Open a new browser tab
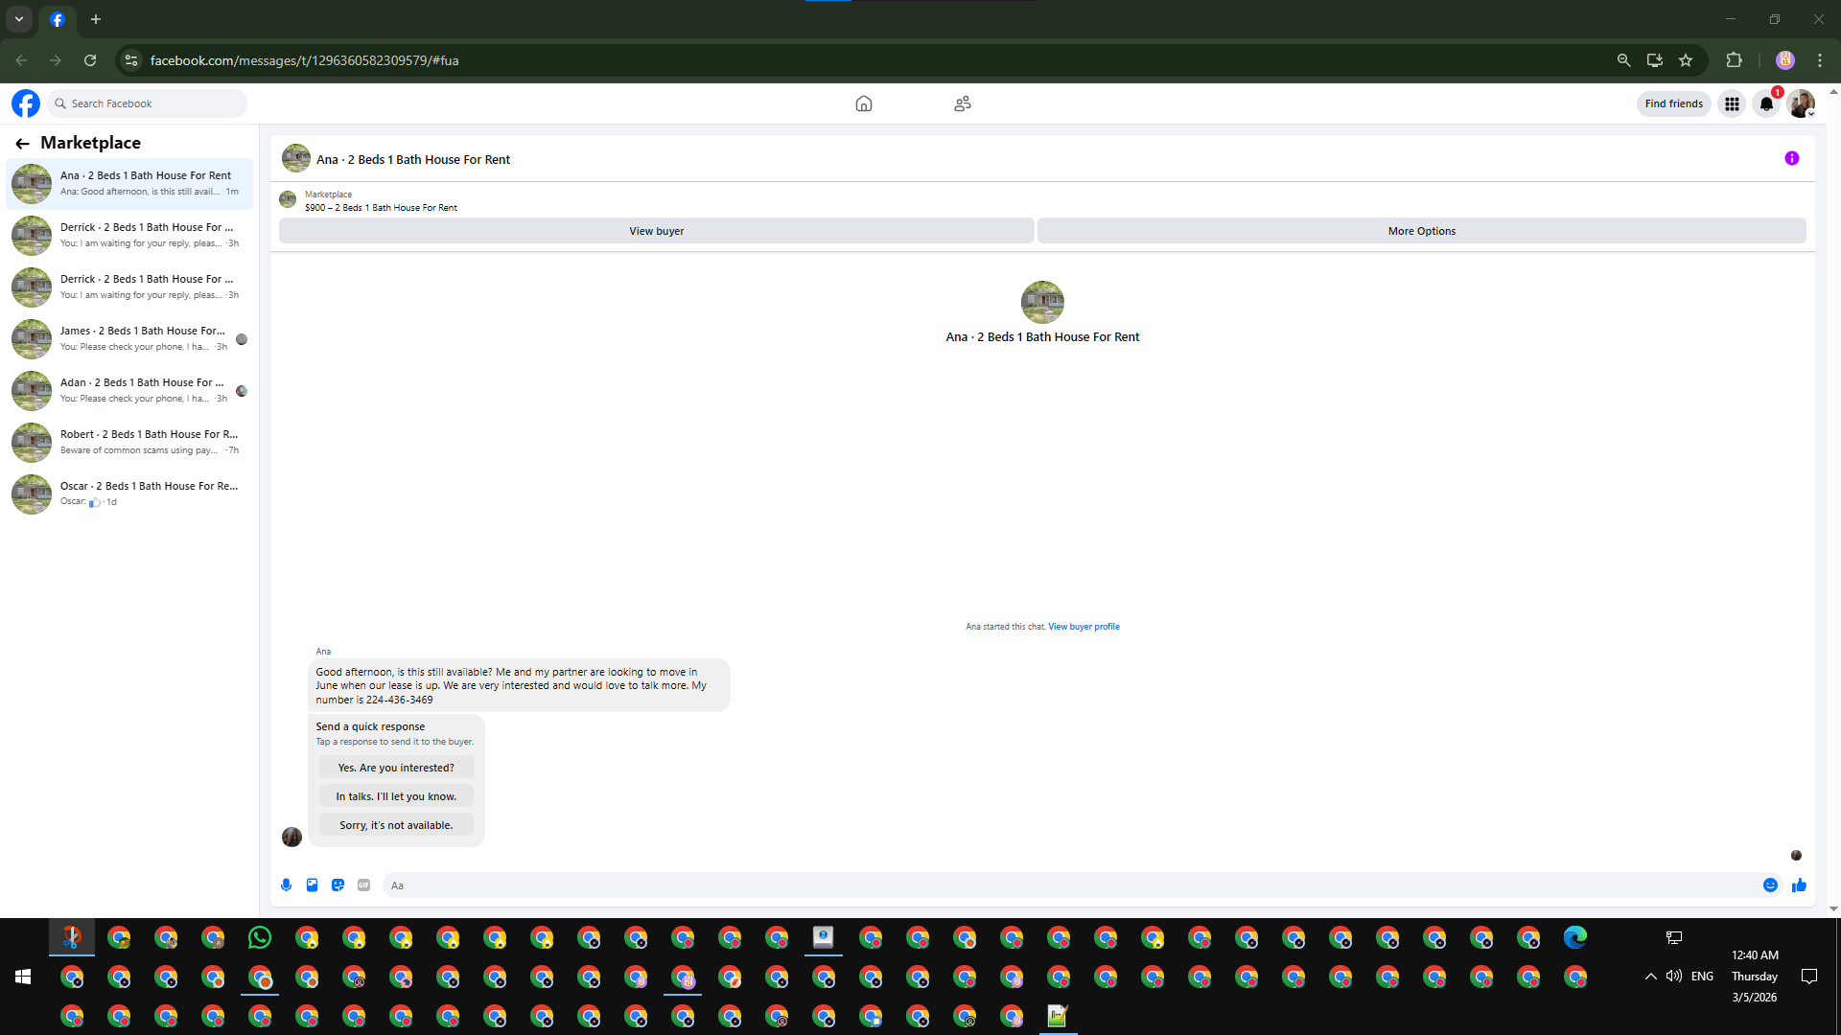The image size is (1841, 1035). [x=96, y=19]
